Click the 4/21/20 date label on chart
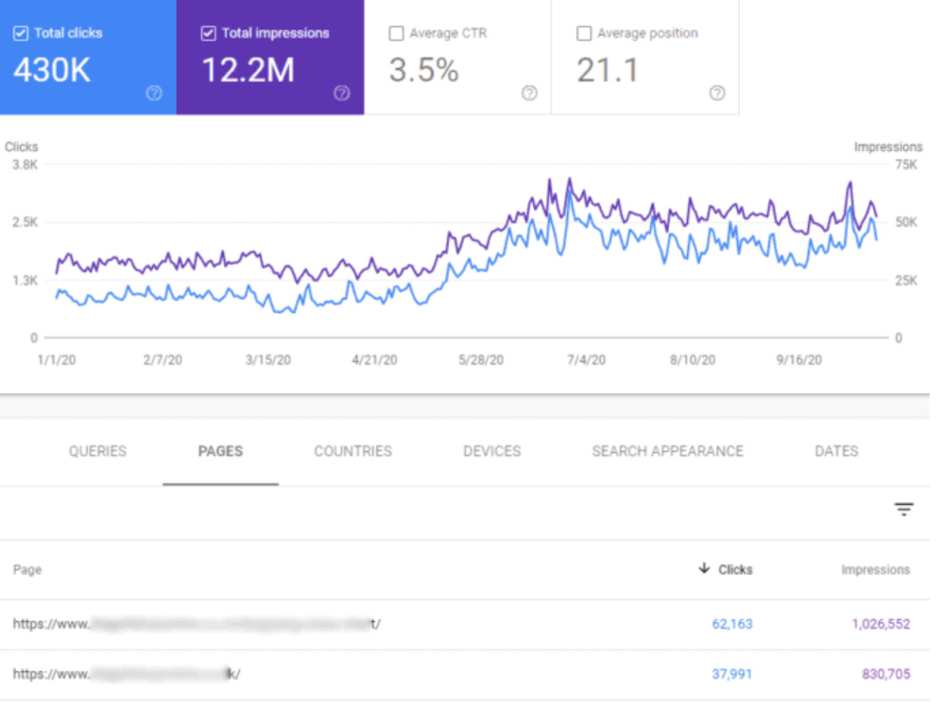 click(374, 360)
